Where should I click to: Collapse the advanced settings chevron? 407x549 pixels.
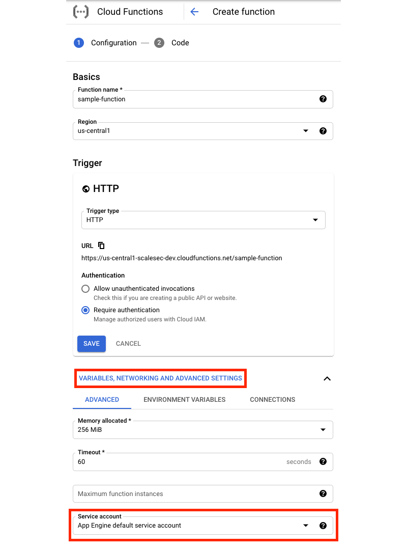tap(327, 378)
